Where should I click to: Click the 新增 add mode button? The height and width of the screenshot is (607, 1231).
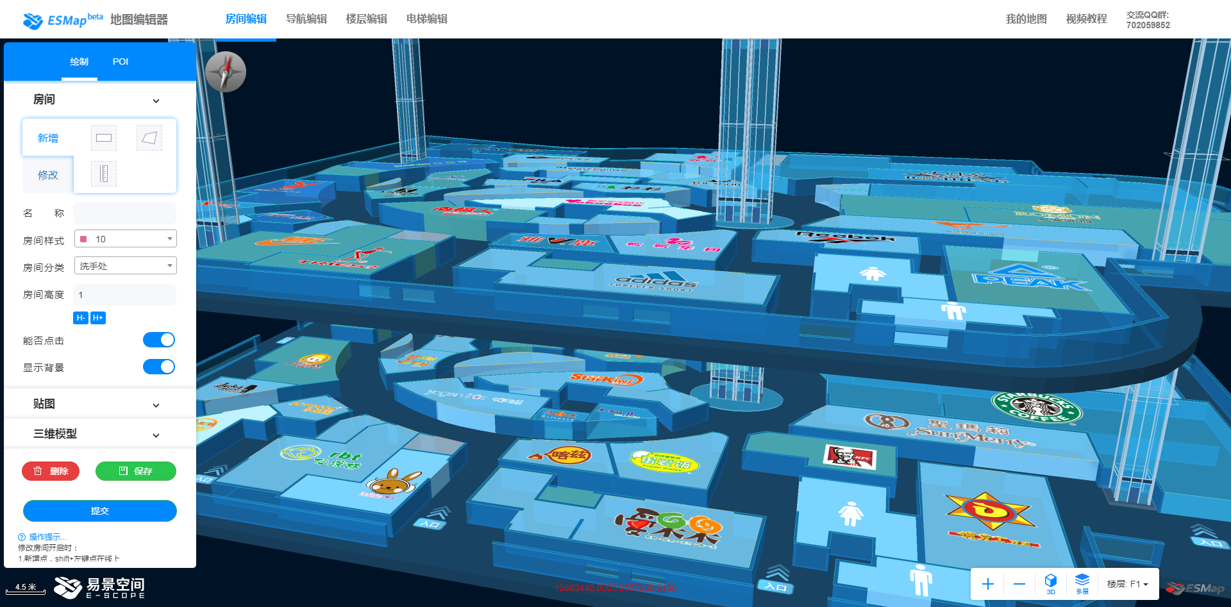click(48, 138)
